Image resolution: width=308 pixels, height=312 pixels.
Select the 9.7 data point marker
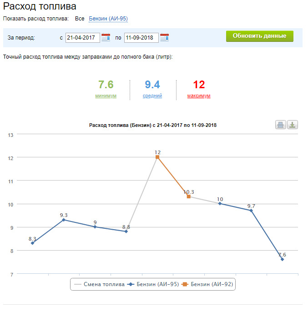click(x=251, y=211)
